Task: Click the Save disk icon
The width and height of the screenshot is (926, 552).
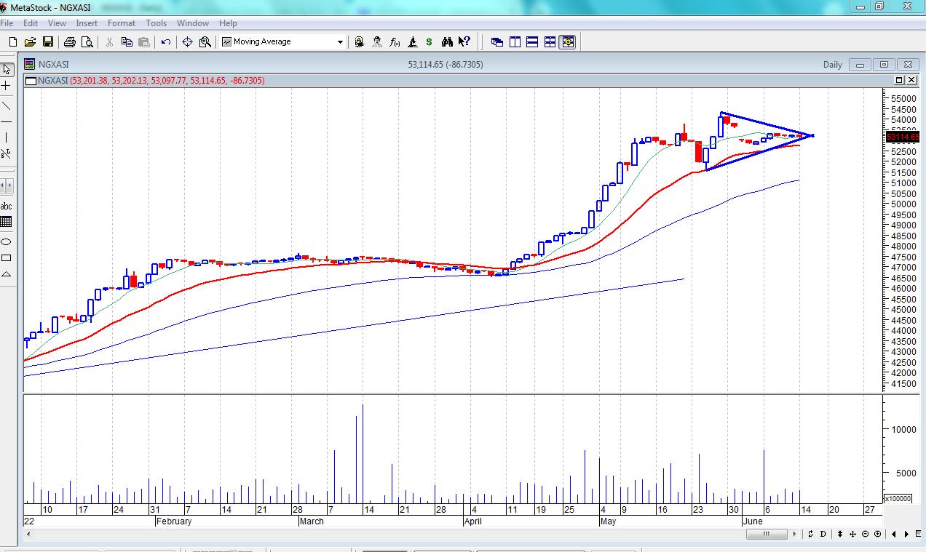Action: [48, 42]
